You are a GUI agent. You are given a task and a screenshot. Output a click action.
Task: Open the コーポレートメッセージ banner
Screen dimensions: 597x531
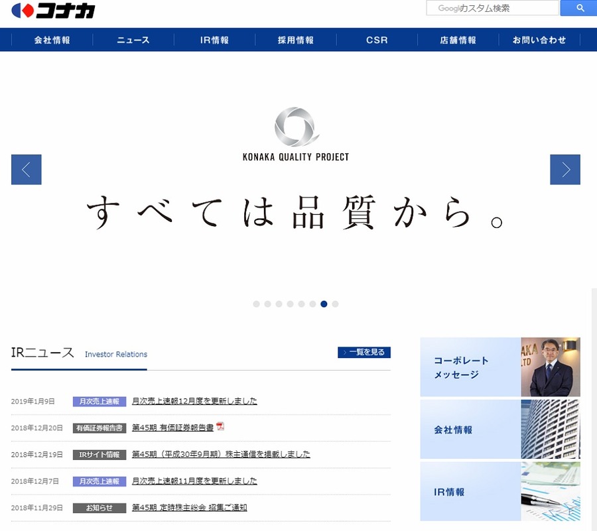pyautogui.click(x=500, y=367)
